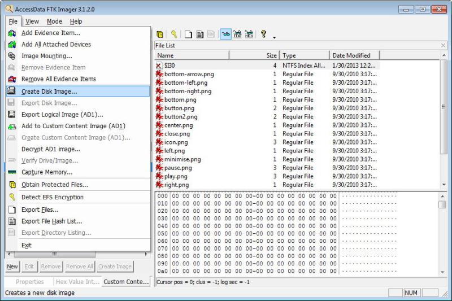Select the $I30 file row
452x301 pixels.
click(x=267, y=66)
